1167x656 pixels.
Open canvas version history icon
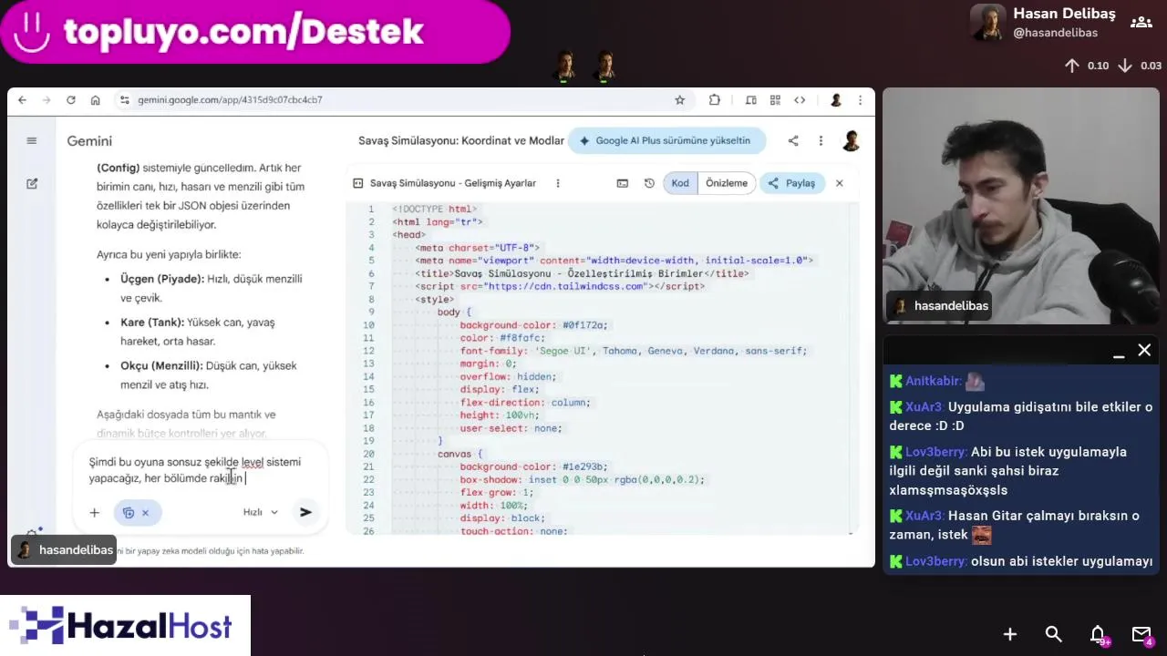(649, 183)
